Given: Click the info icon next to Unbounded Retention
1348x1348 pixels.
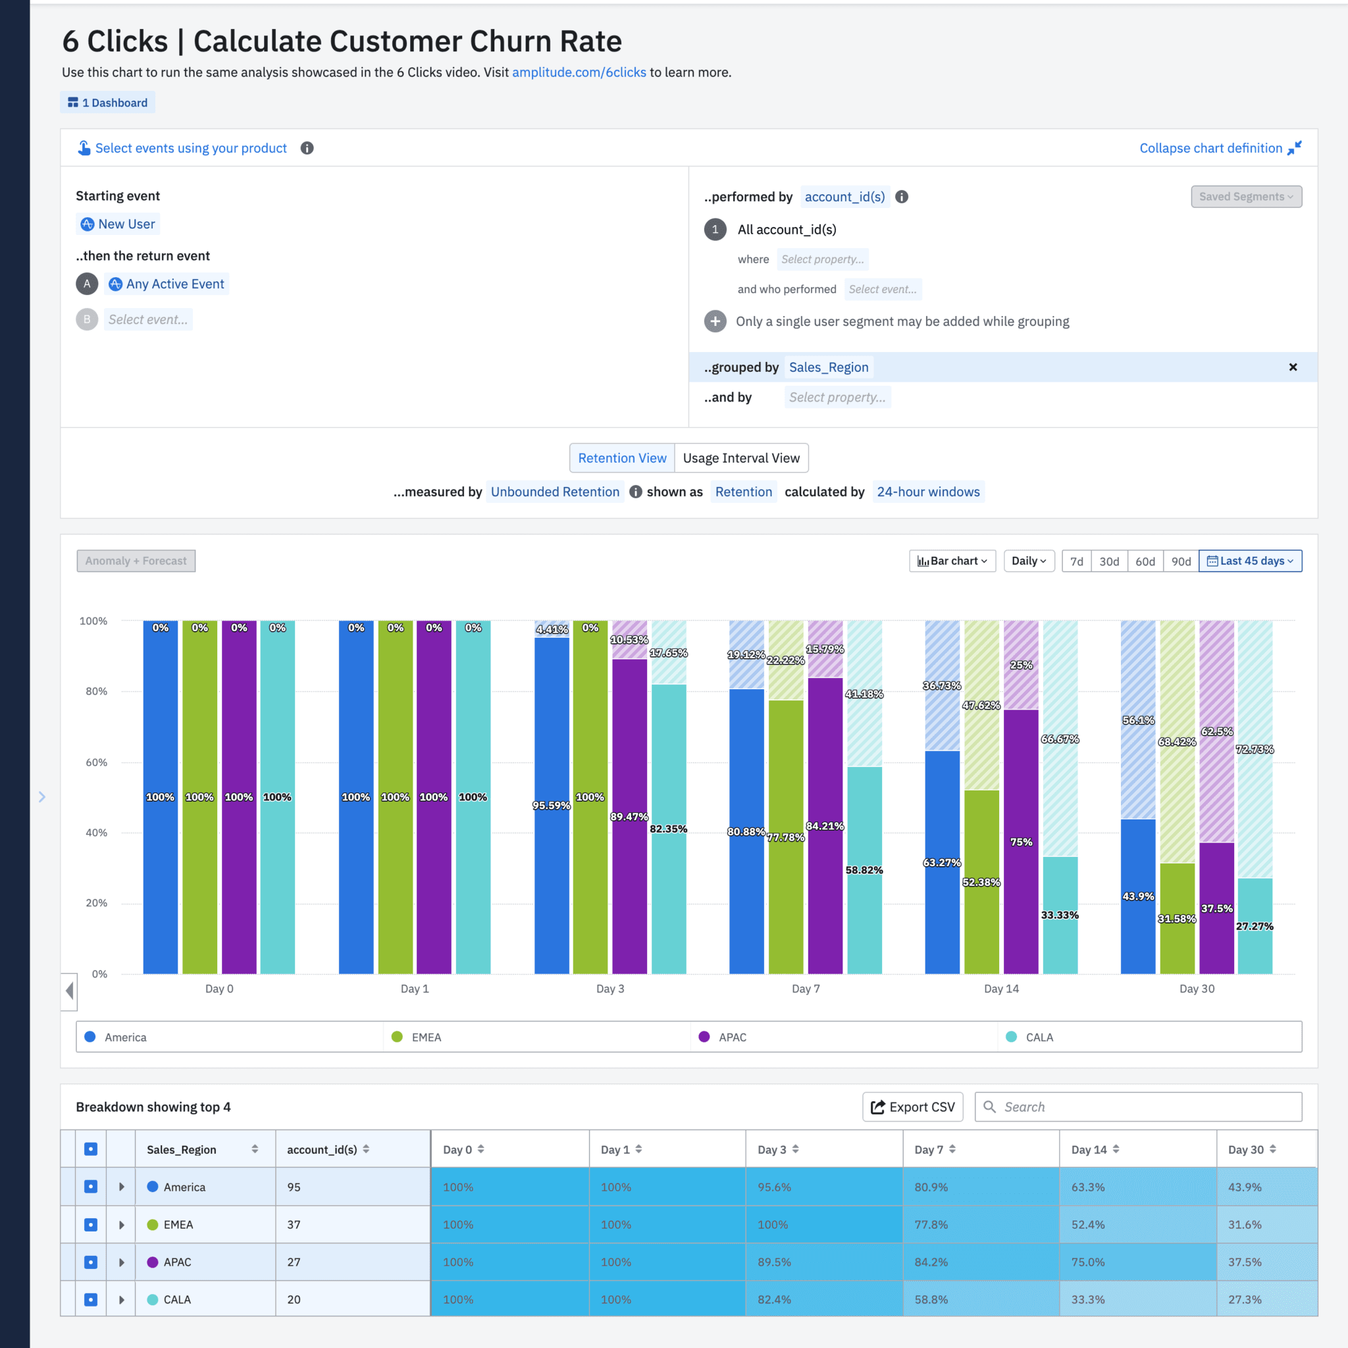Looking at the screenshot, I should point(636,492).
